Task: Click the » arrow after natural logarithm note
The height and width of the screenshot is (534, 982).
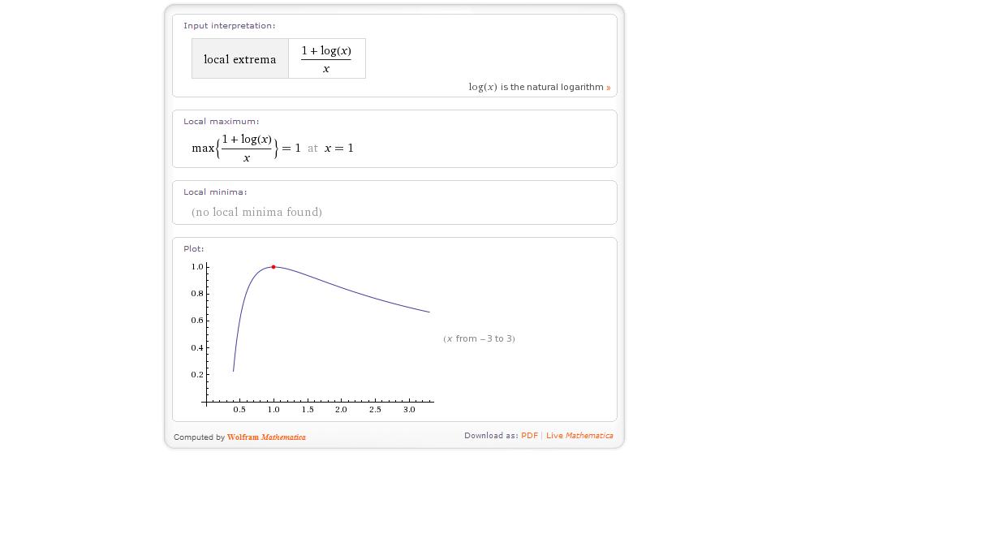Action: [x=609, y=88]
